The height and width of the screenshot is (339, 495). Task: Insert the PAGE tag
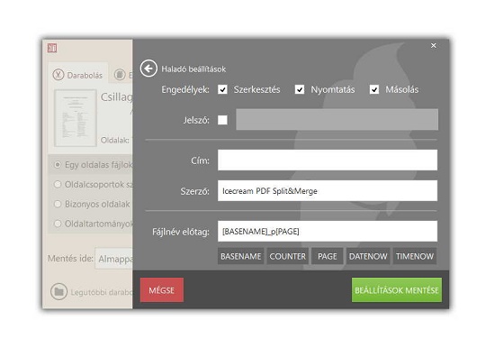tap(328, 256)
